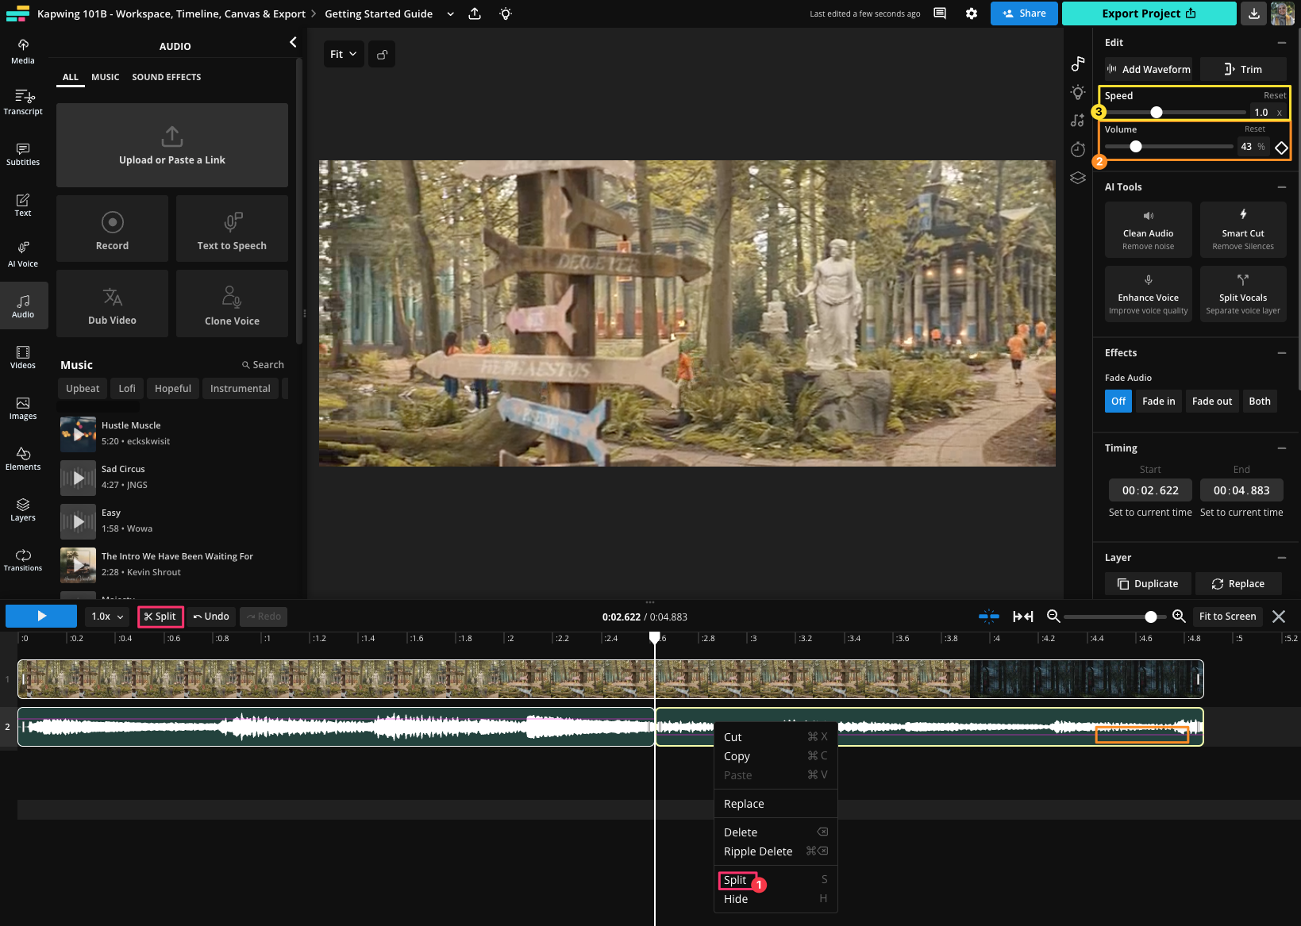Open the 1.0x playback speed dropdown
1301x926 pixels.
(106, 617)
